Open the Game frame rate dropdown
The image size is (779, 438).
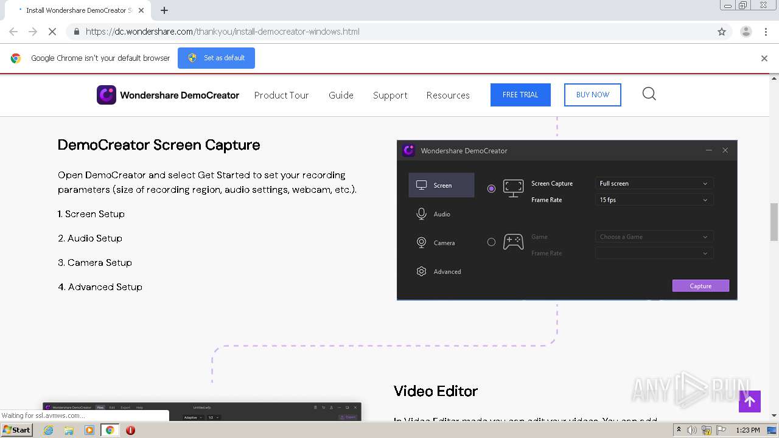(654, 253)
